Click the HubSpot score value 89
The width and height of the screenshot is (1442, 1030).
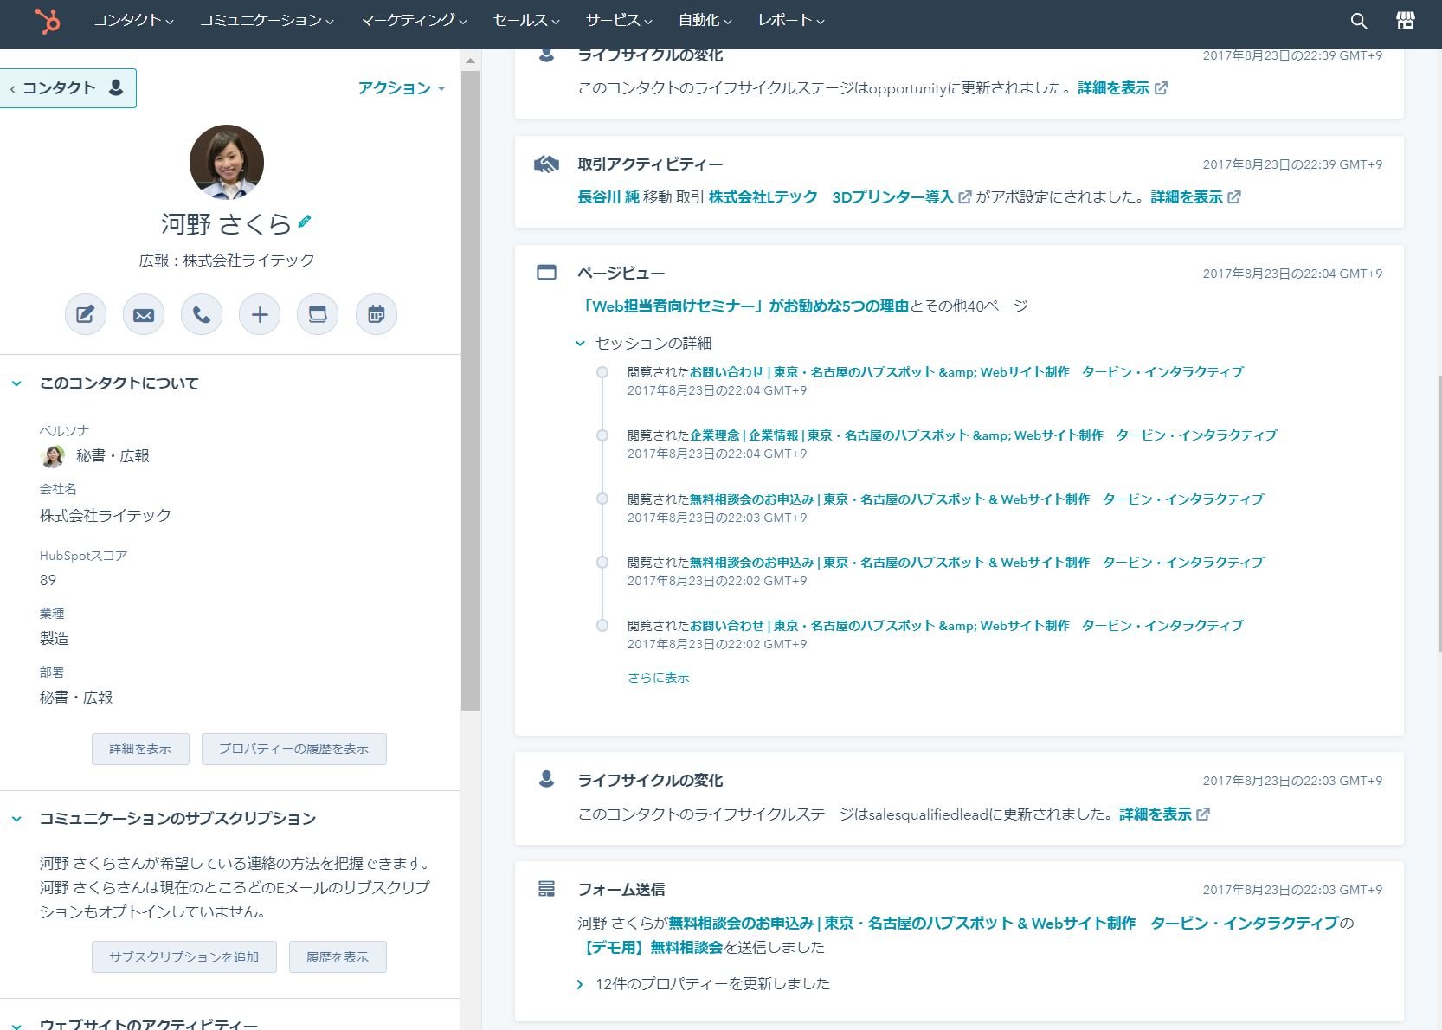tap(48, 580)
